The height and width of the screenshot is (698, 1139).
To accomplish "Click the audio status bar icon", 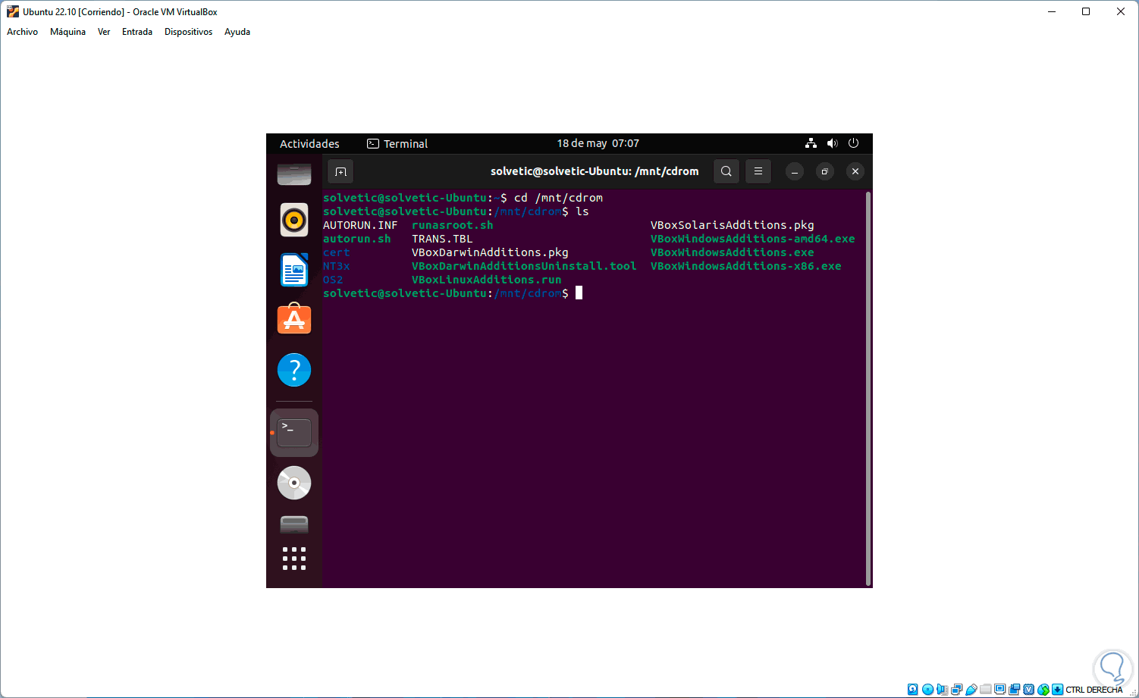I will tap(942, 690).
